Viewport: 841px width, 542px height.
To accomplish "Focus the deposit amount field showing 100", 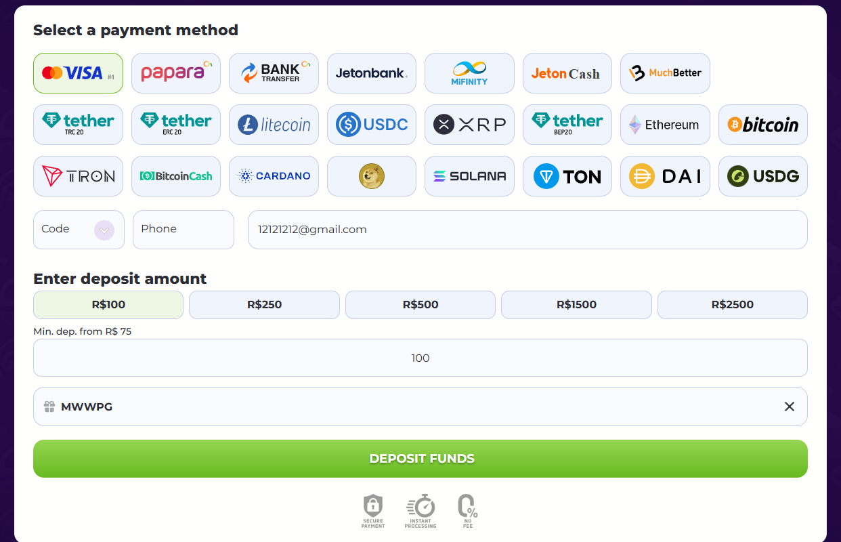I will click(x=420, y=358).
